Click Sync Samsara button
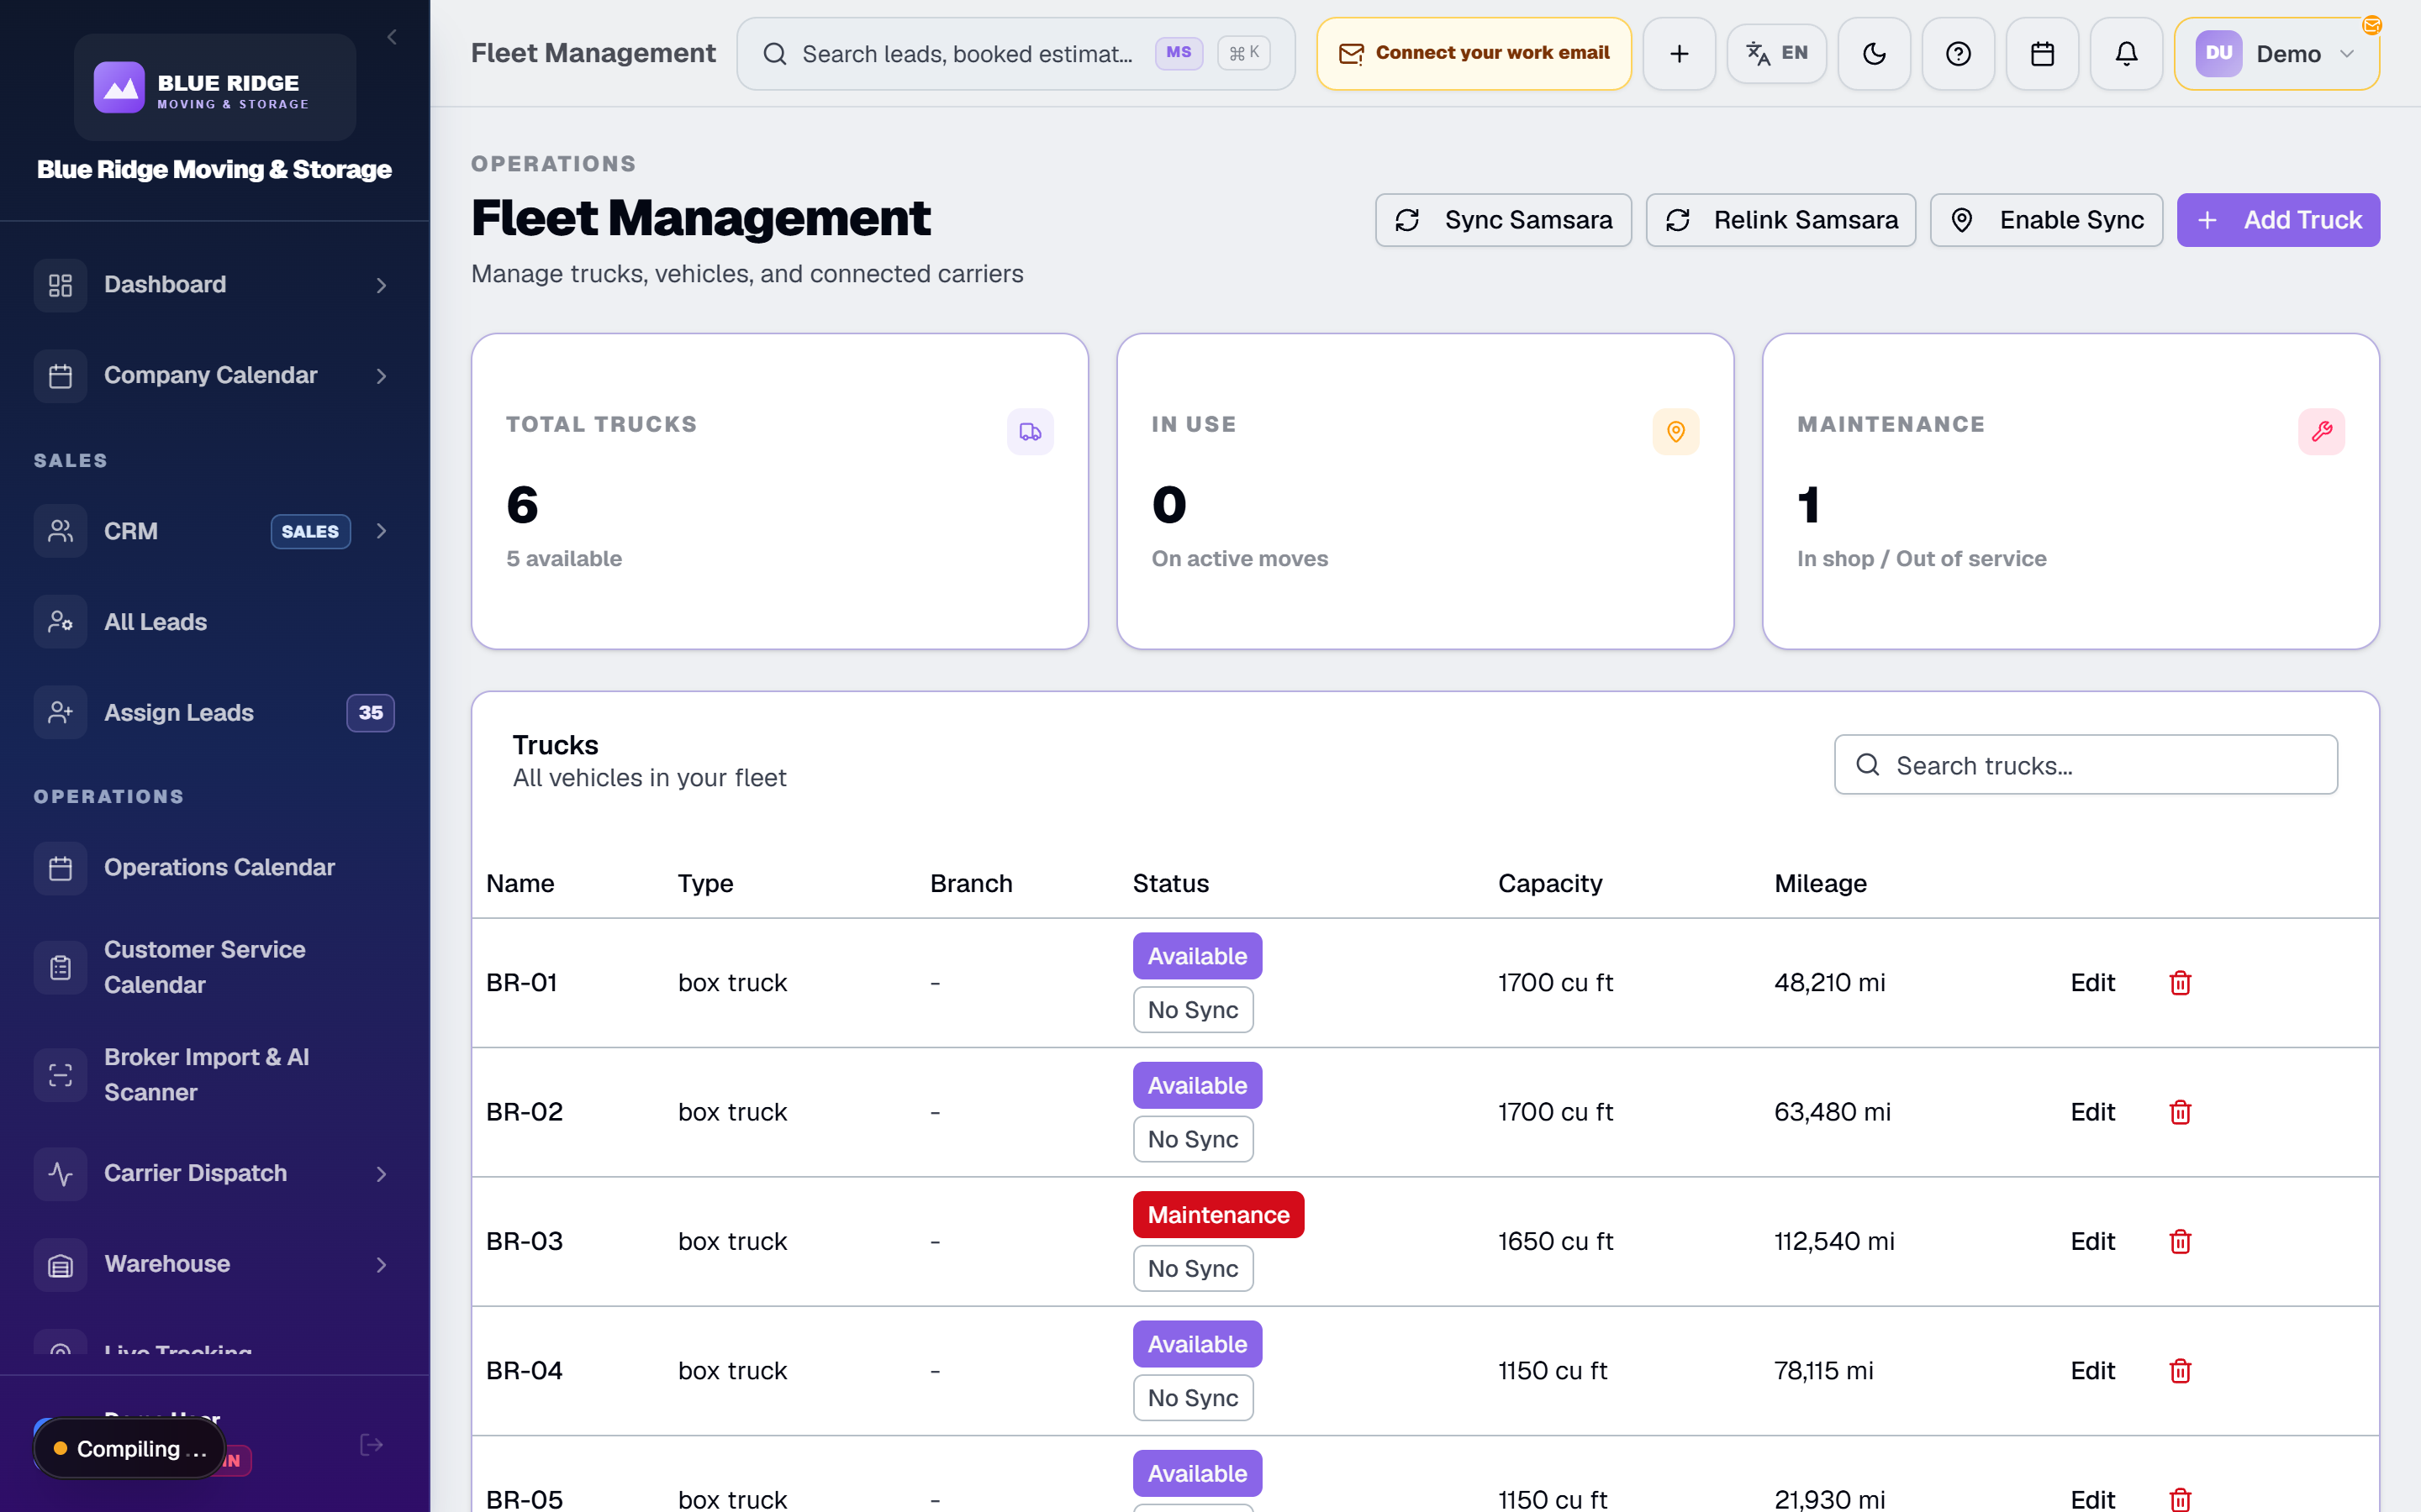Image resolution: width=2421 pixels, height=1512 pixels. pyautogui.click(x=1503, y=220)
